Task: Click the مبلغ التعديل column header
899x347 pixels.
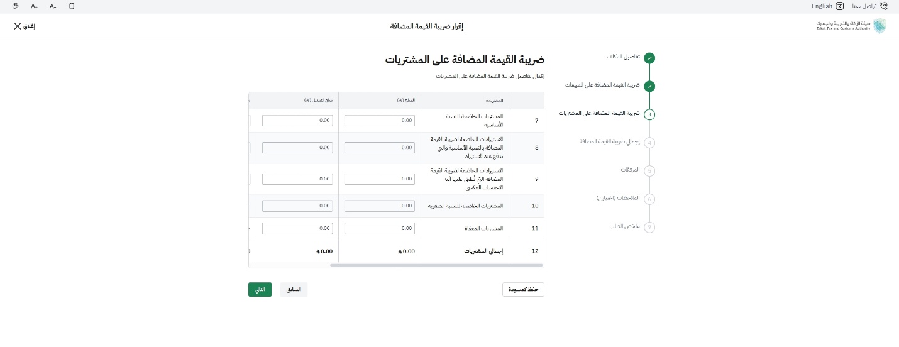Action: (297, 101)
